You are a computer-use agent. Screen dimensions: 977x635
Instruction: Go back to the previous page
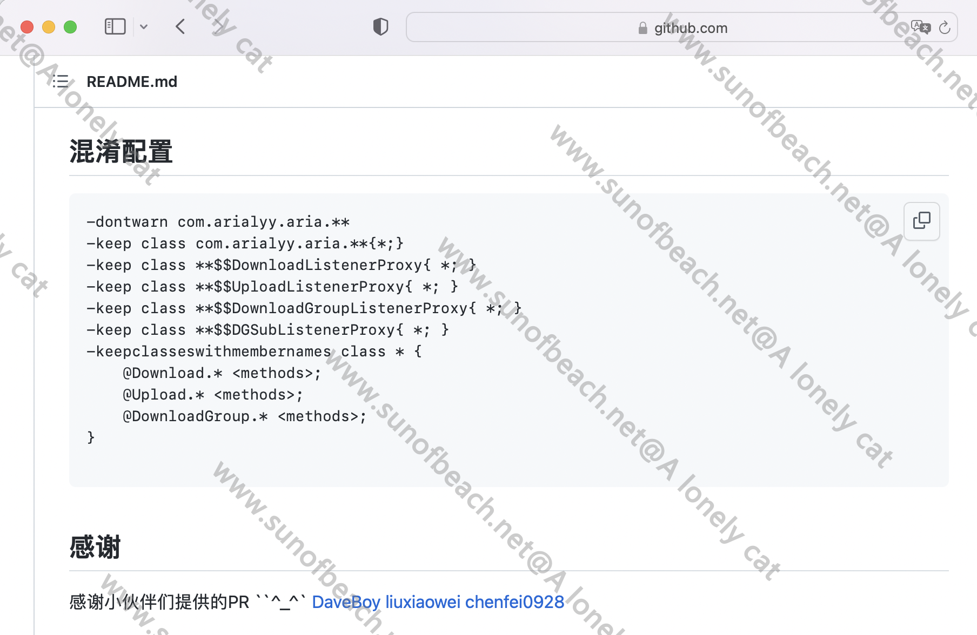pos(180,26)
